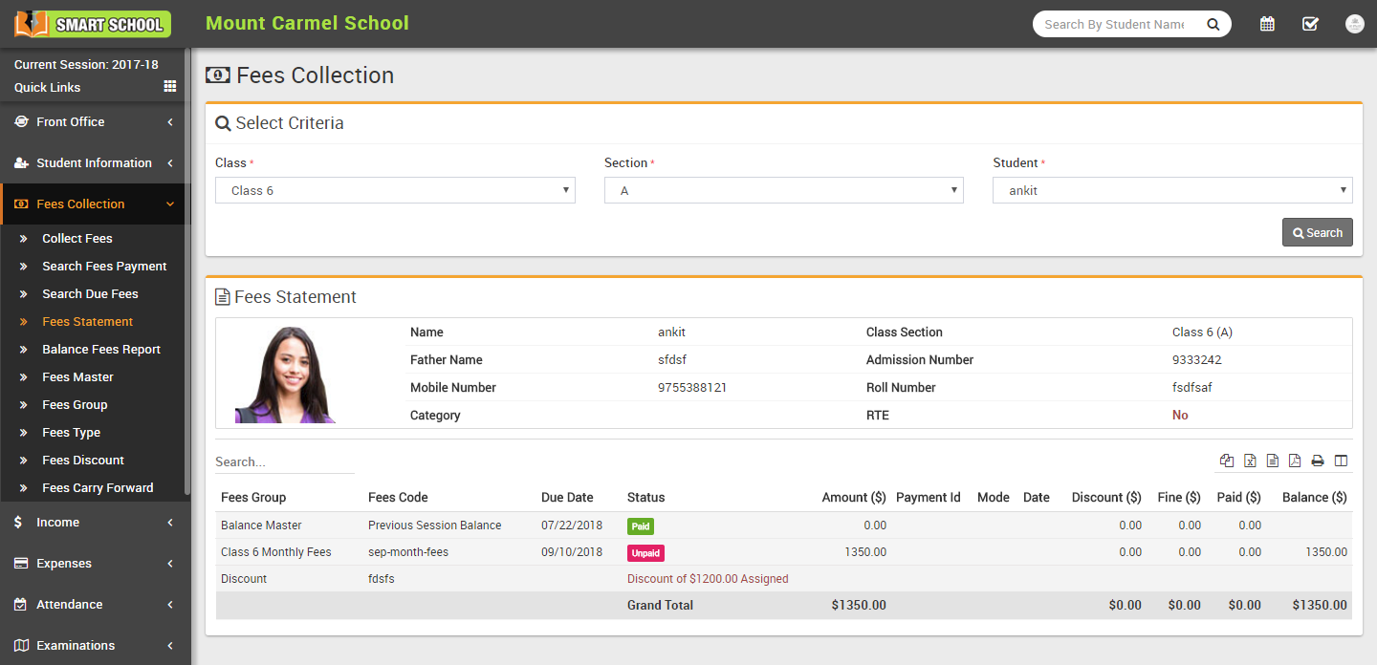Screen dimensions: 1377x665
Task: Export fees statement as PDF
Action: 1295,461
